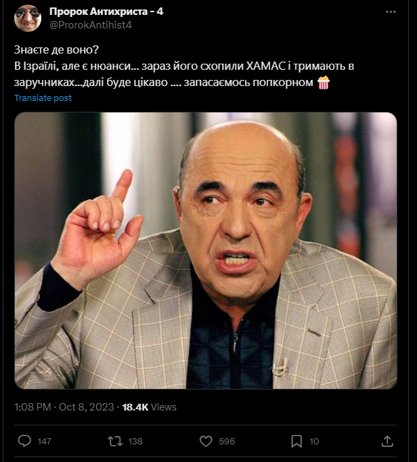Click the Translate post link
Screen dimensions: 417x462
(43, 98)
